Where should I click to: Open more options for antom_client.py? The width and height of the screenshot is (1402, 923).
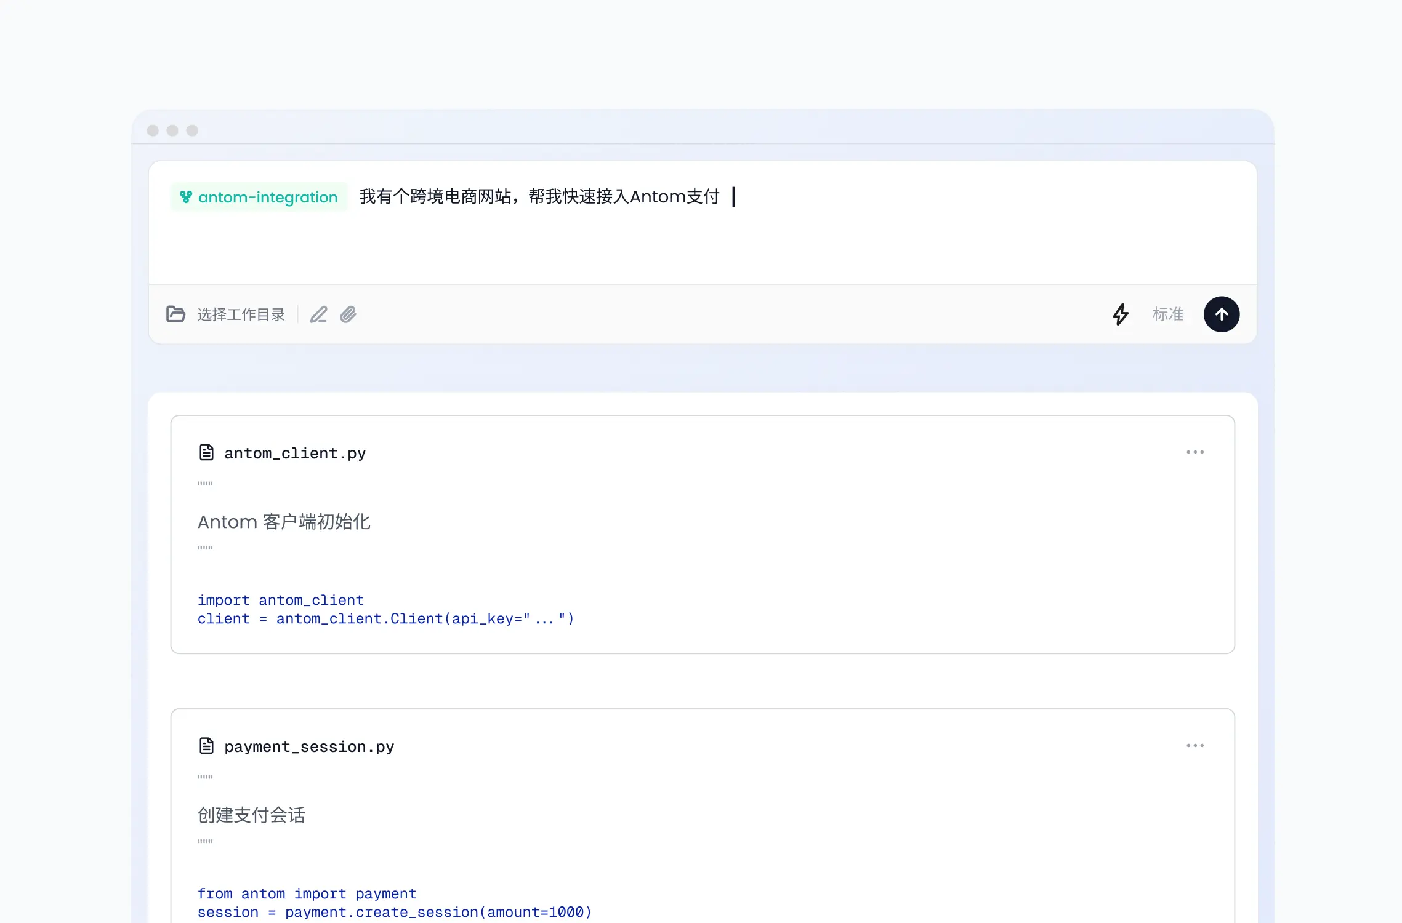pos(1195,452)
